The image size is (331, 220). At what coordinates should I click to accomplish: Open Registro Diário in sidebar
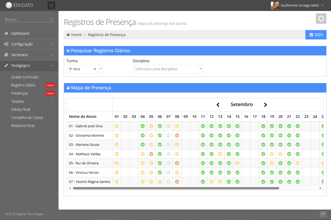tap(23, 85)
